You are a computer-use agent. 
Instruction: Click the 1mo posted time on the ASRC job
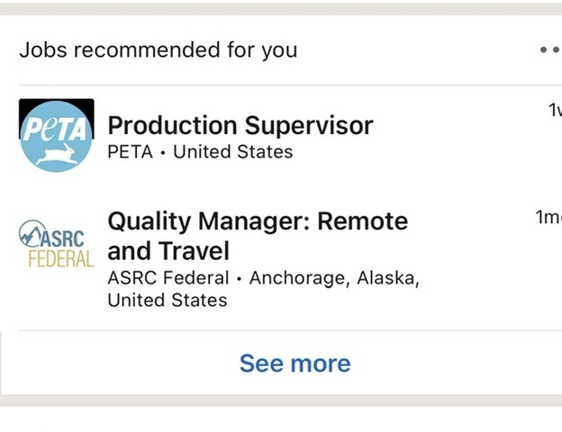pos(548,217)
